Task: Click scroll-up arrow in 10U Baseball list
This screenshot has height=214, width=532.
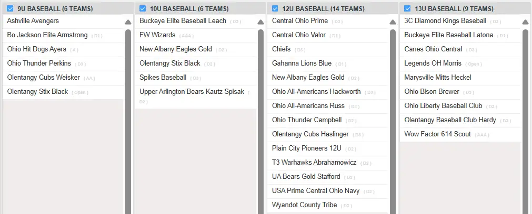Action: click(x=260, y=22)
